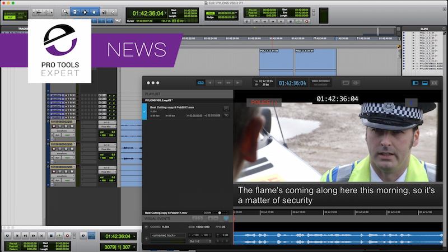Open bars beats sub counter dropdown arrow
This screenshot has height=252, width=448.
(134, 247)
